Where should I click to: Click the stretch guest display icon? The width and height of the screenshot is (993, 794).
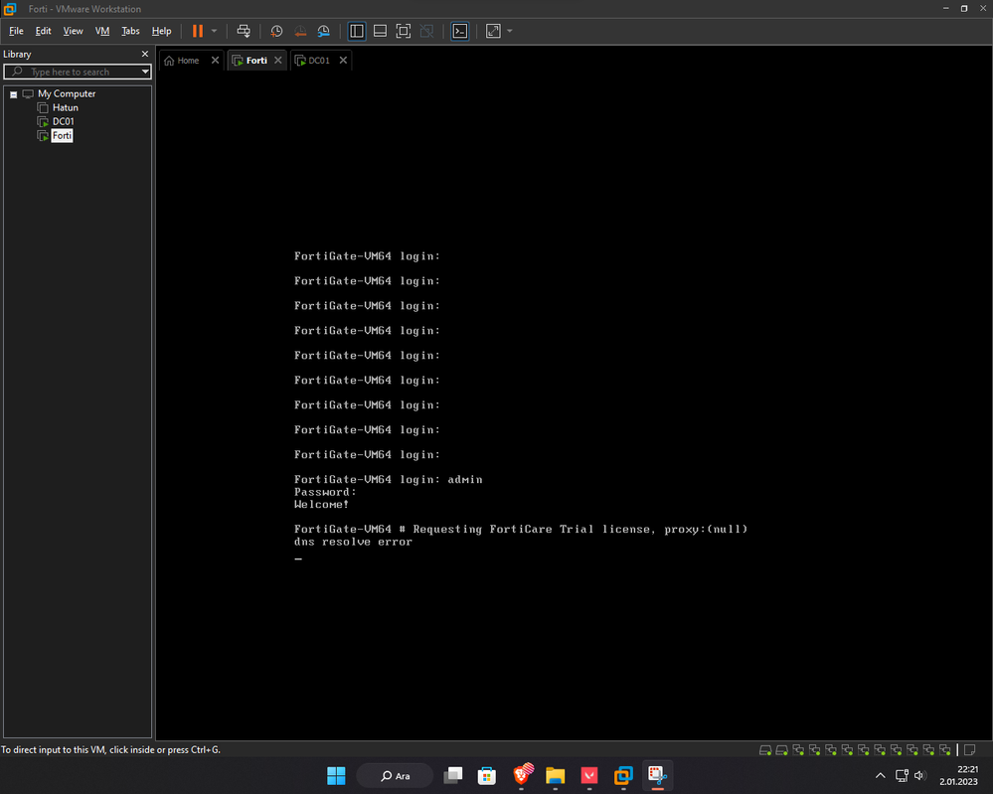pos(493,31)
